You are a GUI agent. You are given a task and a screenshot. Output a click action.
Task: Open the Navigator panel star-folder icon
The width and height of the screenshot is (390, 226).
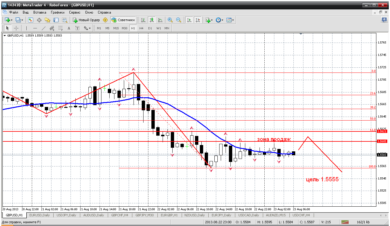point(48,20)
